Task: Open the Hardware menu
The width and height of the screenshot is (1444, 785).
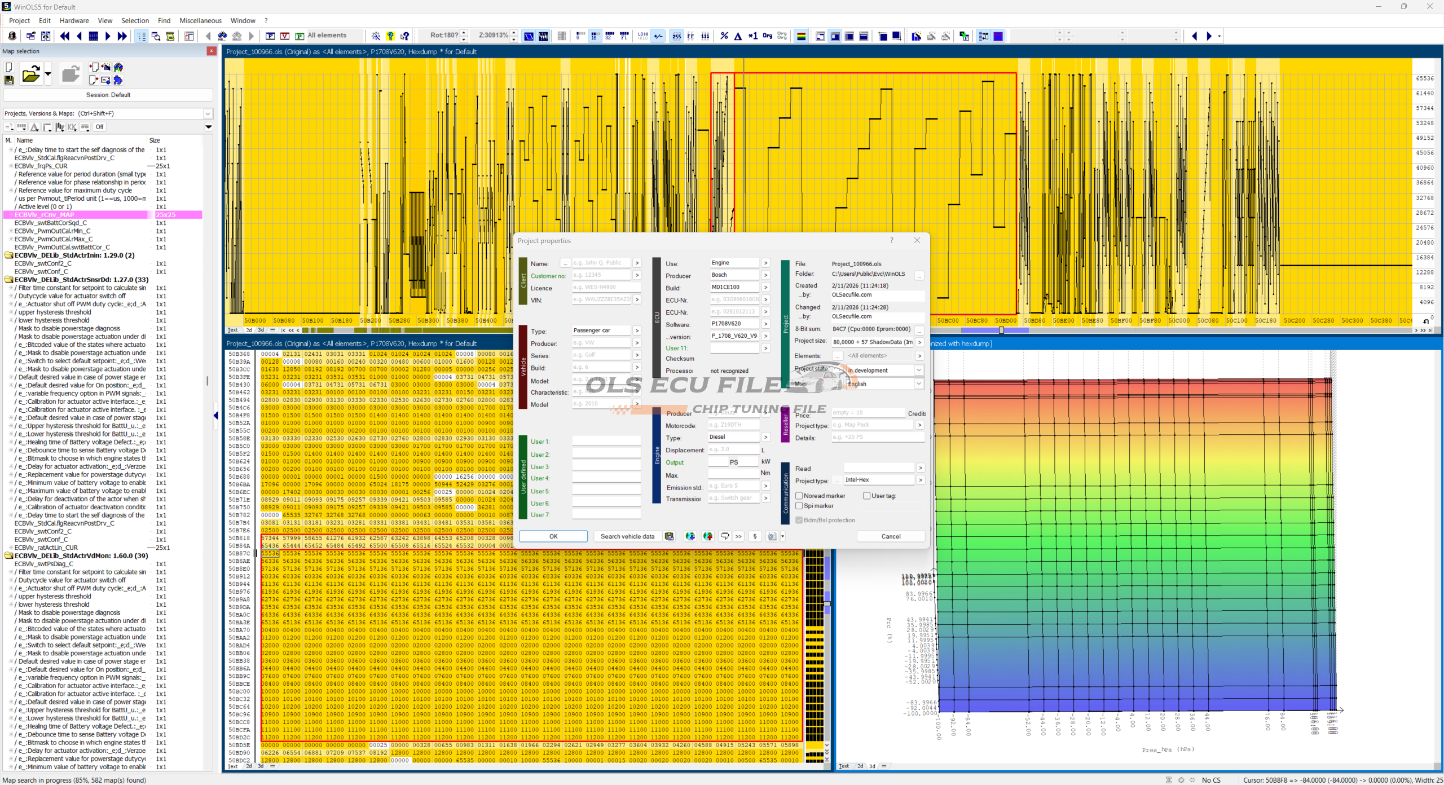Action: [x=74, y=20]
